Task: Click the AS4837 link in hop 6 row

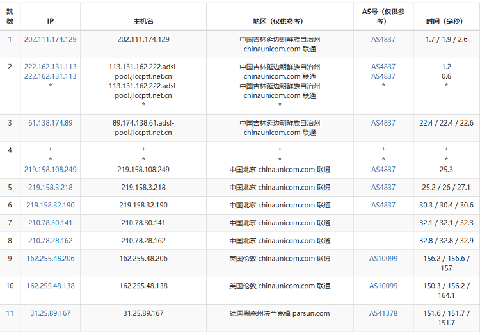Action: pos(383,205)
